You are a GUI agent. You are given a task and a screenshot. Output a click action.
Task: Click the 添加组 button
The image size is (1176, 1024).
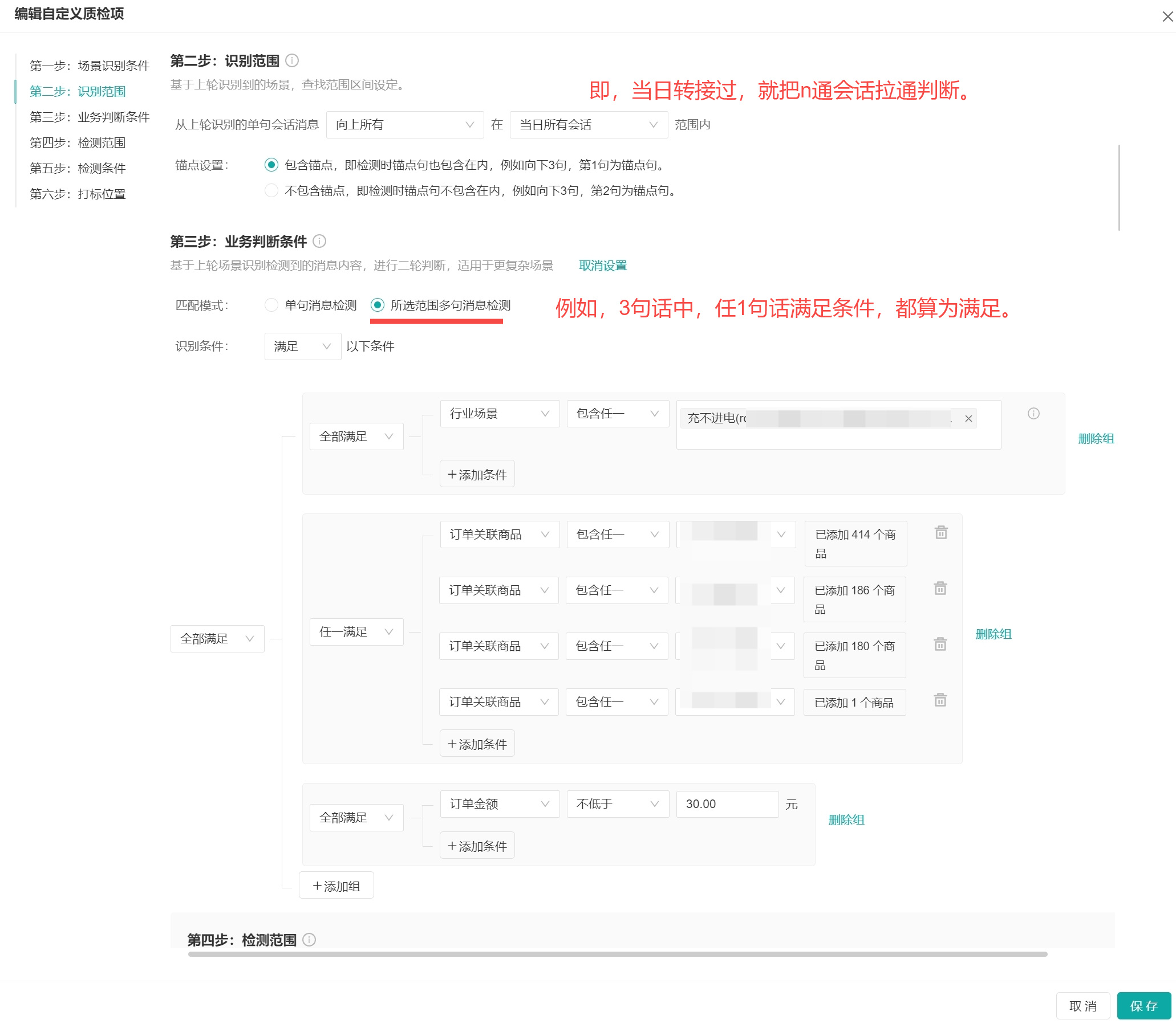[x=336, y=886]
